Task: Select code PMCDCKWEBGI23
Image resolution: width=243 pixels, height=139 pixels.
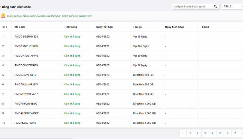Action: point(26,65)
